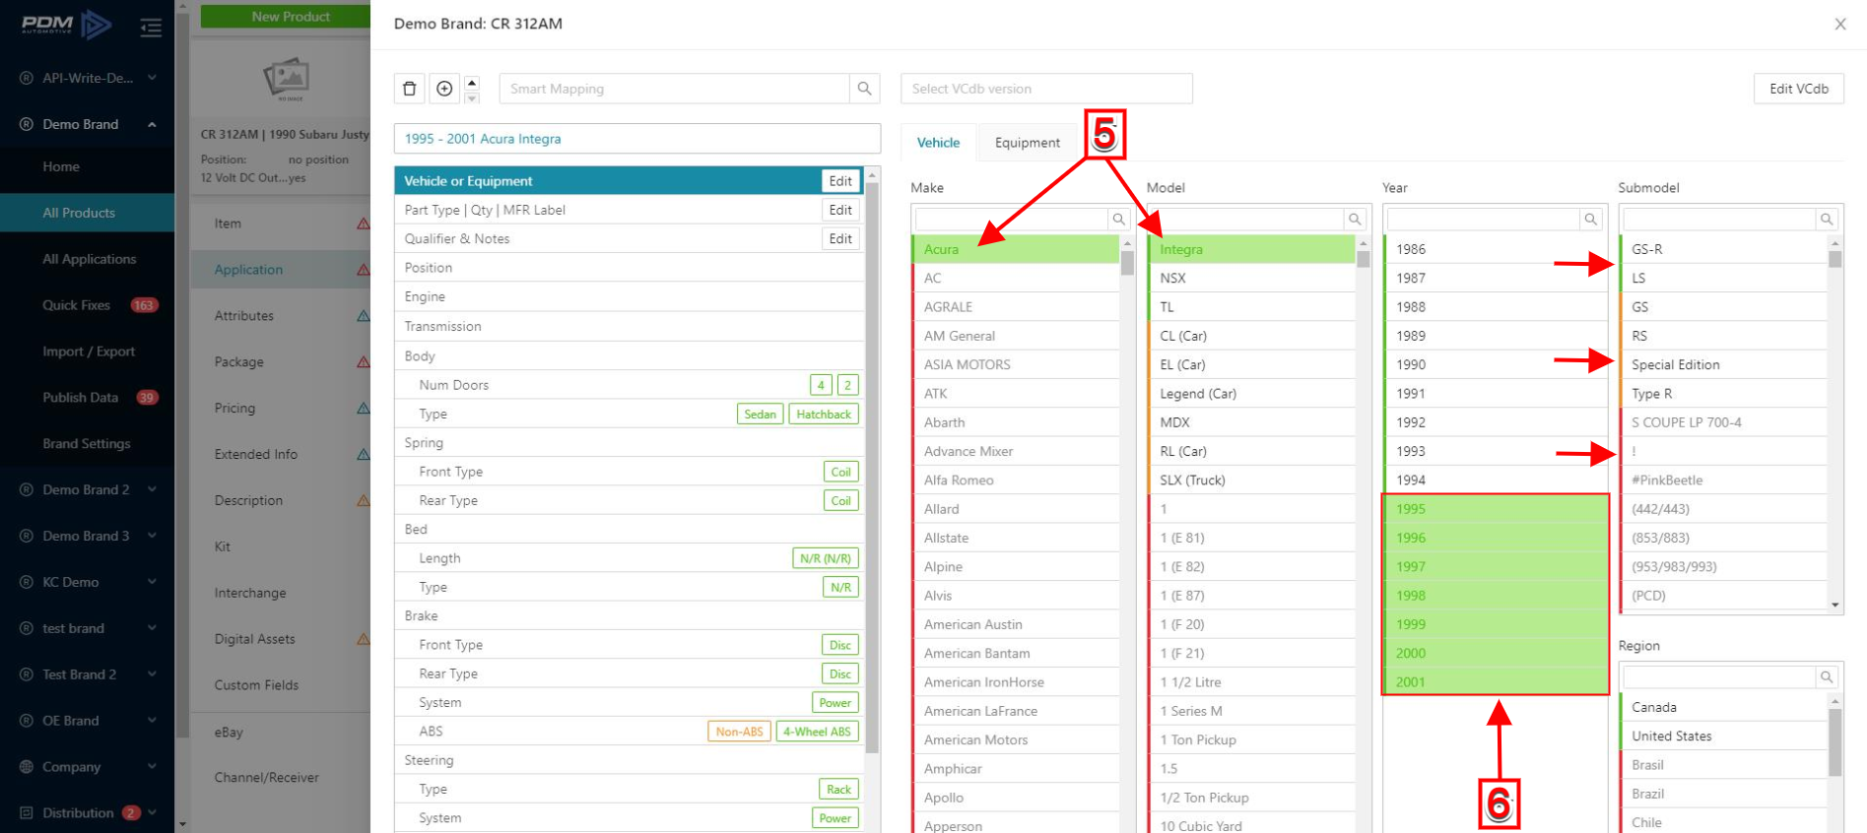Click the Publish Data 39 badge
The image size is (1867, 833).
147,398
